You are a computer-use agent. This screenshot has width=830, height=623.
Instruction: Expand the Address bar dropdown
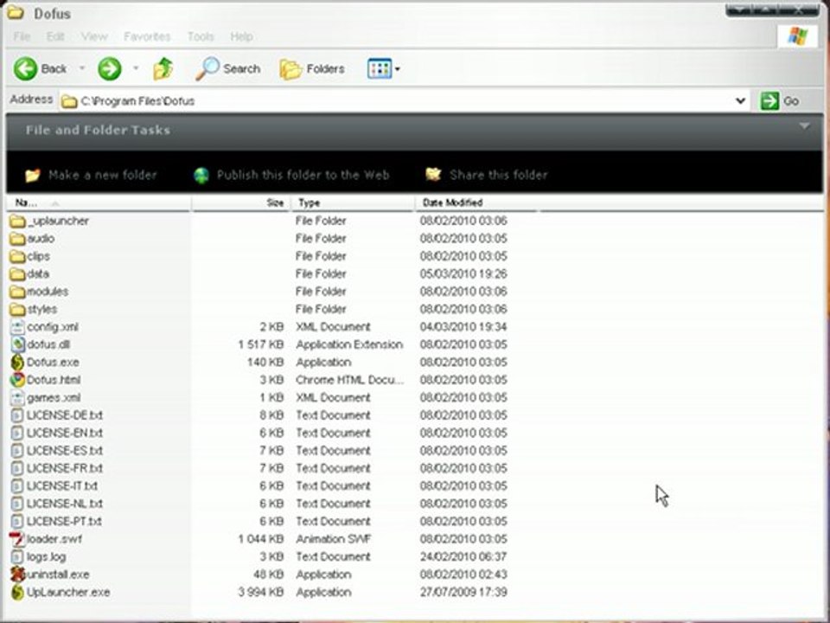(741, 100)
